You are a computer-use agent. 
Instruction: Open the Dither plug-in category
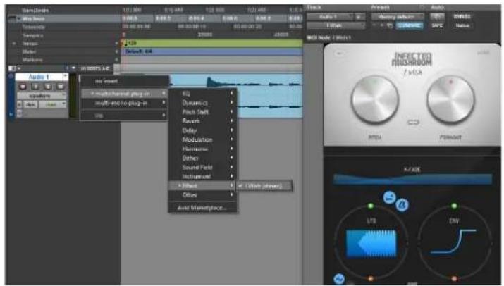(202, 158)
